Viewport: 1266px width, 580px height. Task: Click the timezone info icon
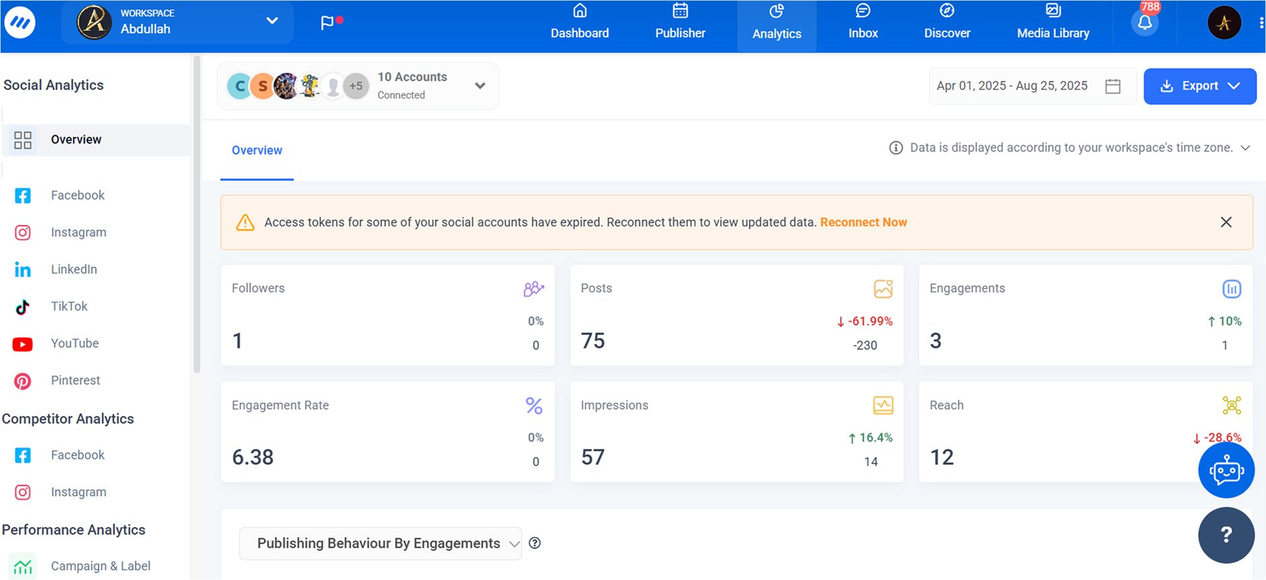pos(896,147)
